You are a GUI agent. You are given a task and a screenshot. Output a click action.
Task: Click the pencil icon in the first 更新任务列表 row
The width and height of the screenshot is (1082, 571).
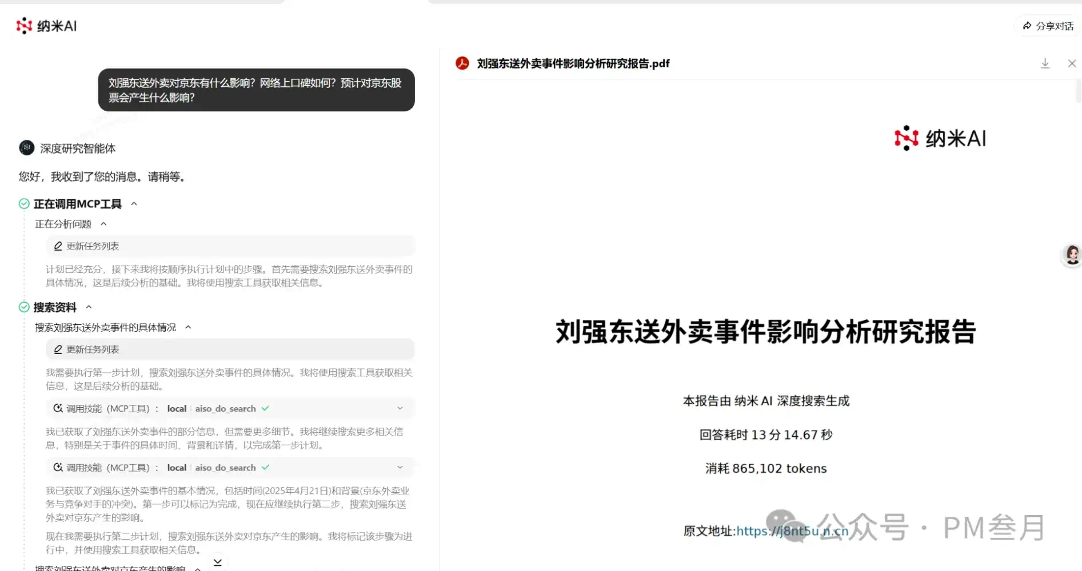coord(58,246)
